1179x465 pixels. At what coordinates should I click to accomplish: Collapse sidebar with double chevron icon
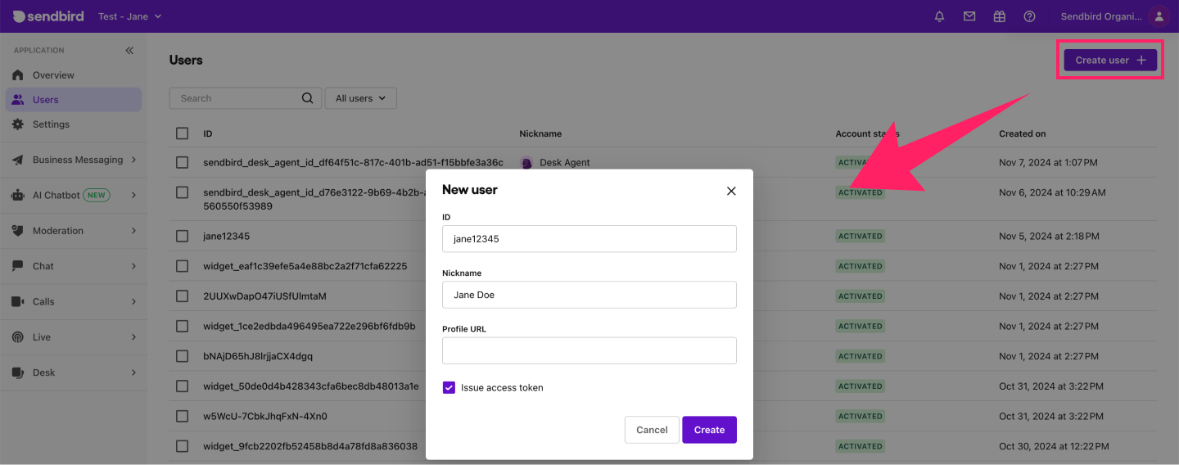pos(129,51)
